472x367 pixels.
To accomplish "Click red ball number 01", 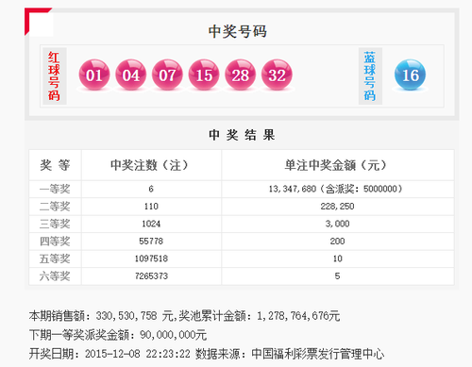I will (94, 75).
